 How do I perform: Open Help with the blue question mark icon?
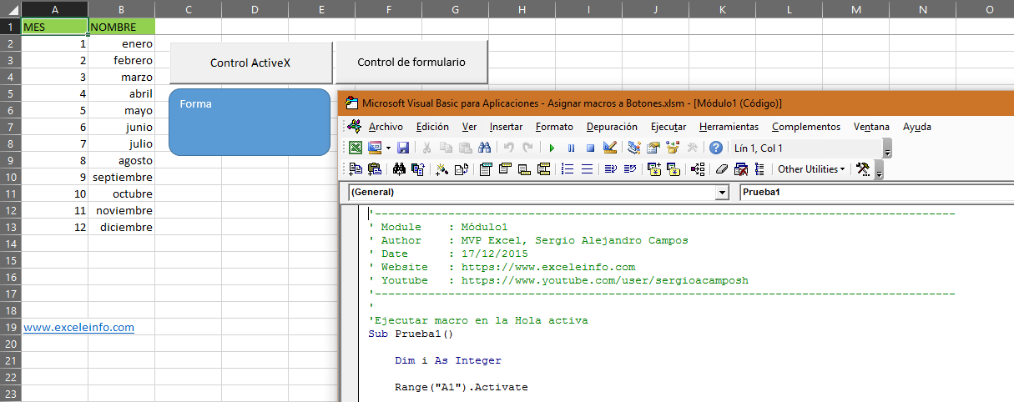715,148
